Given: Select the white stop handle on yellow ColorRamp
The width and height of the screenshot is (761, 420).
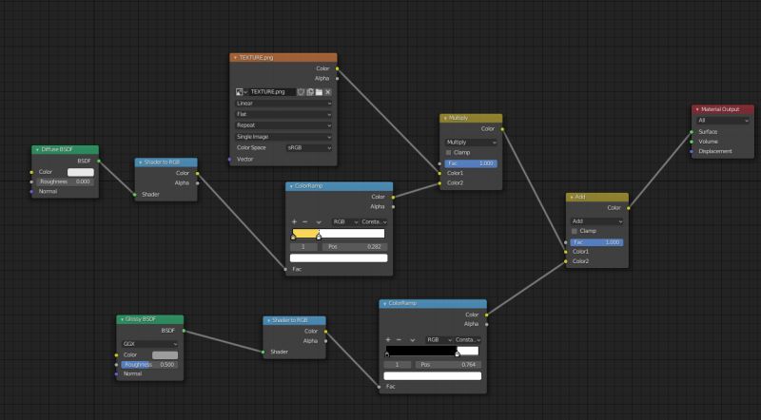Looking at the screenshot, I should point(319,237).
